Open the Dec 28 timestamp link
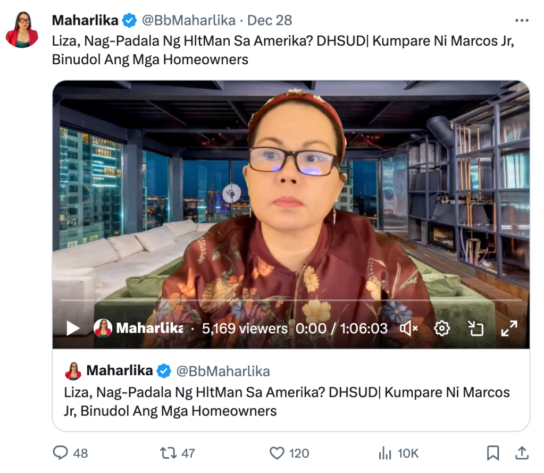 270,20
